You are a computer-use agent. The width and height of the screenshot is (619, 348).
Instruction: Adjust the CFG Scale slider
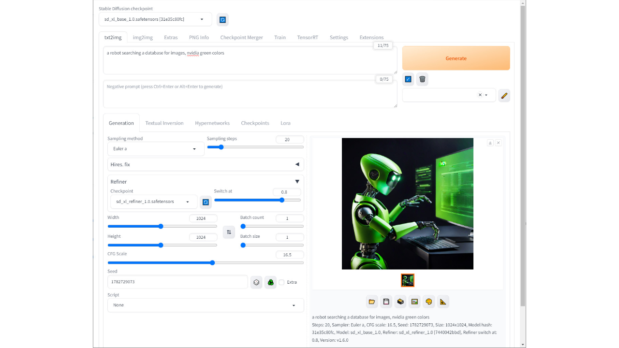212,262
